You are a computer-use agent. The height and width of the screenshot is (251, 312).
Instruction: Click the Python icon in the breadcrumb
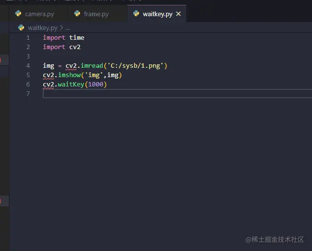pyautogui.click(x=21, y=28)
